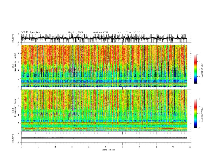Click the "start UT = 10:30:1" text
214x165 pixels.
point(131,32)
